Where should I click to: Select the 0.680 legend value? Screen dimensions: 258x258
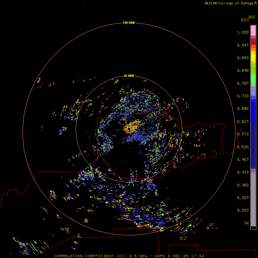pos(243,109)
